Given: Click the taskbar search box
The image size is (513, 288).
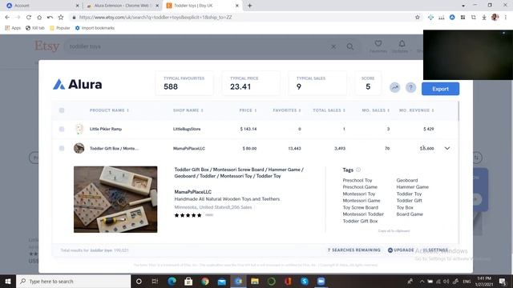Looking at the screenshot, I should [74, 281].
